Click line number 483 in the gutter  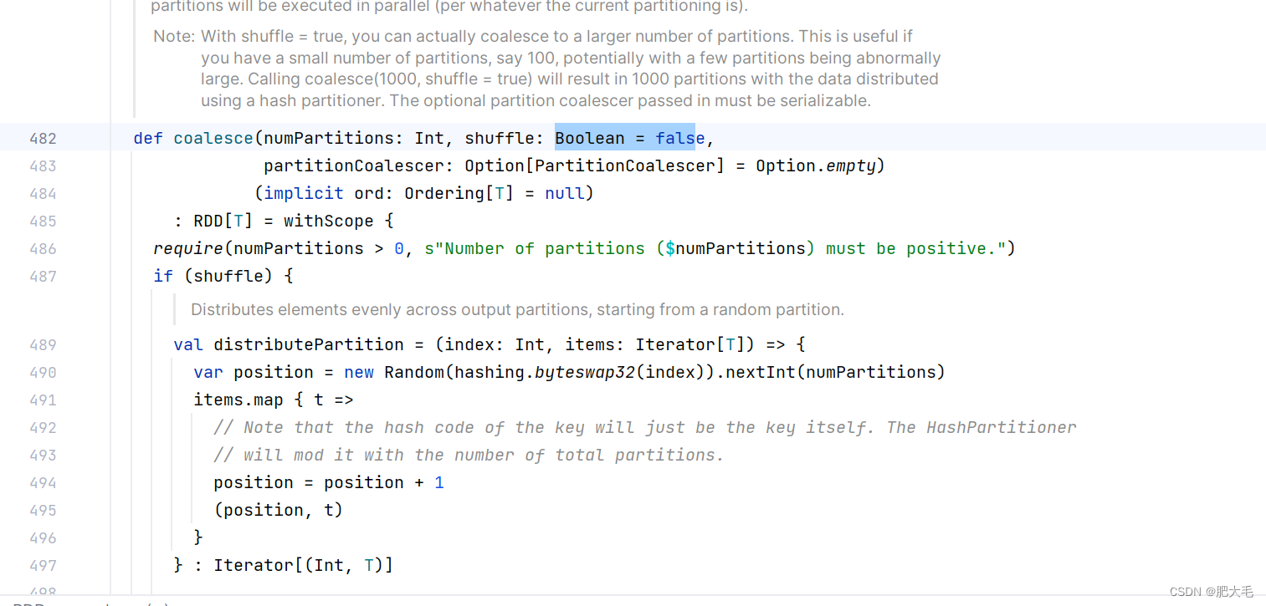pyautogui.click(x=43, y=166)
